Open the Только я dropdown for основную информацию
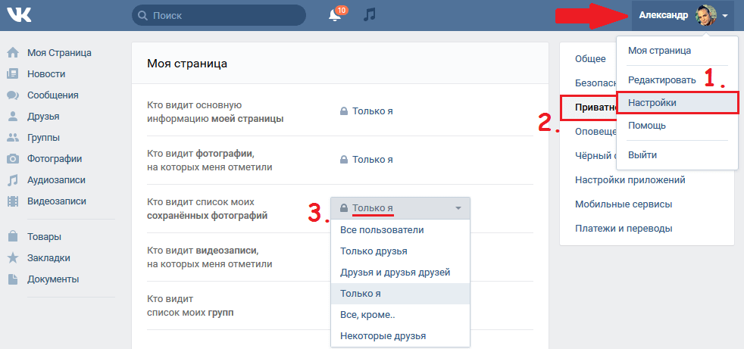The width and height of the screenshot is (744, 349). (367, 111)
